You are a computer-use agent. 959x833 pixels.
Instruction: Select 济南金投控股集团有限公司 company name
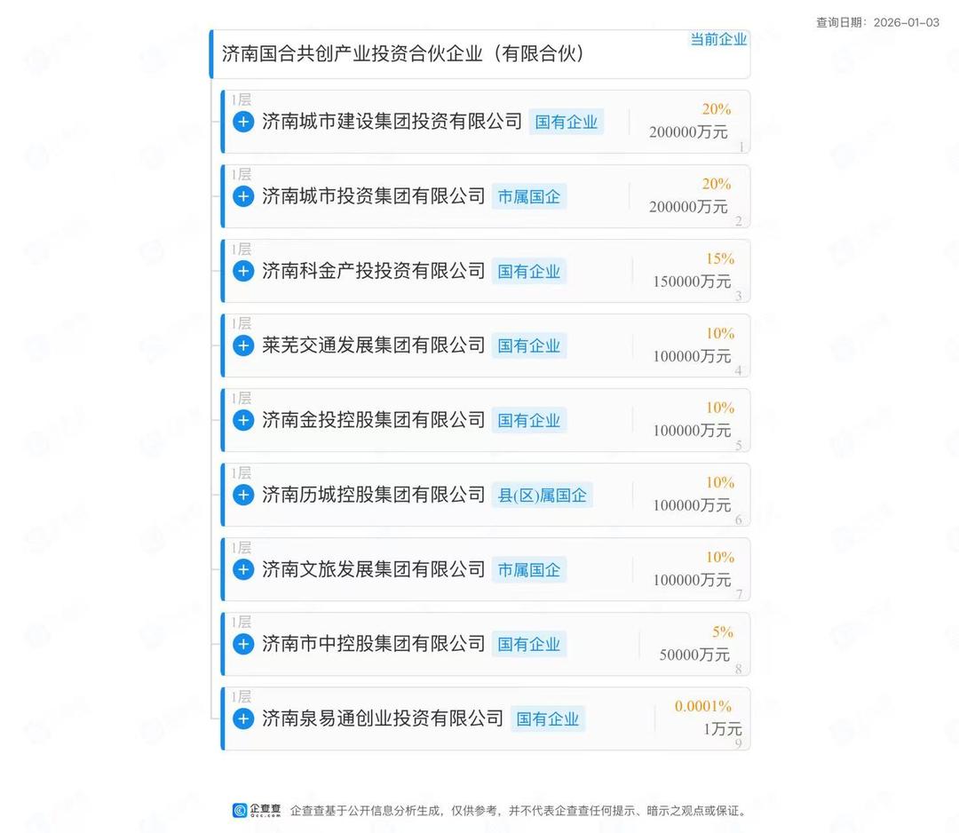coord(373,420)
